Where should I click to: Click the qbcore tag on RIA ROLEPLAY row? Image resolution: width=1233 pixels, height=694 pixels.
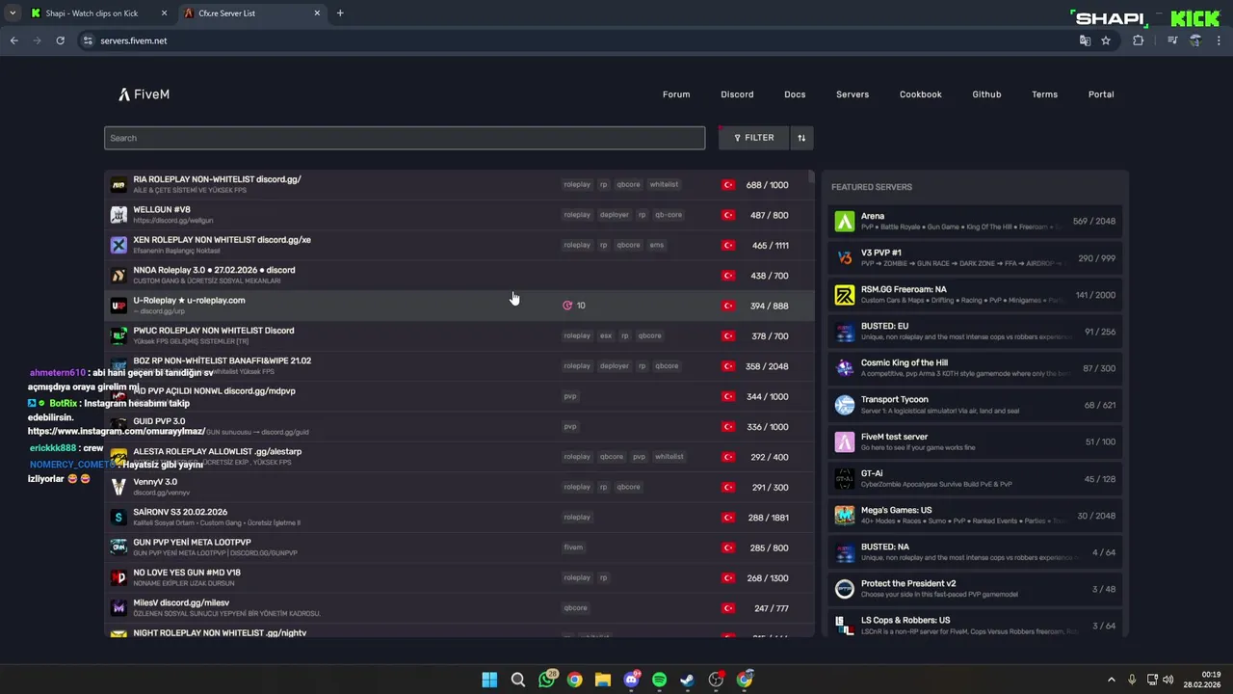(628, 184)
